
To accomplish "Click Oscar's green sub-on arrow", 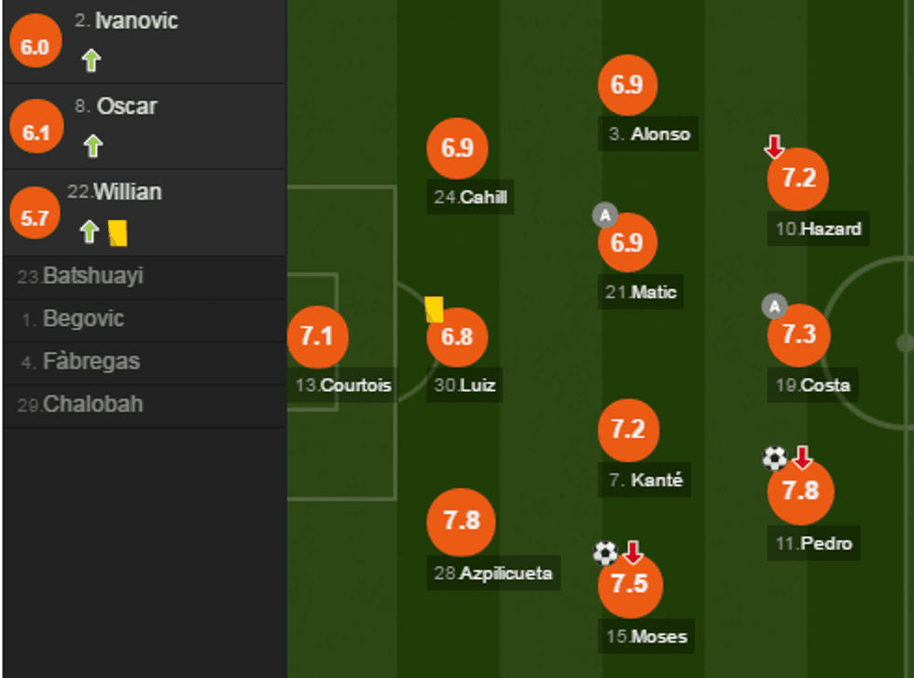I will pyautogui.click(x=92, y=146).
